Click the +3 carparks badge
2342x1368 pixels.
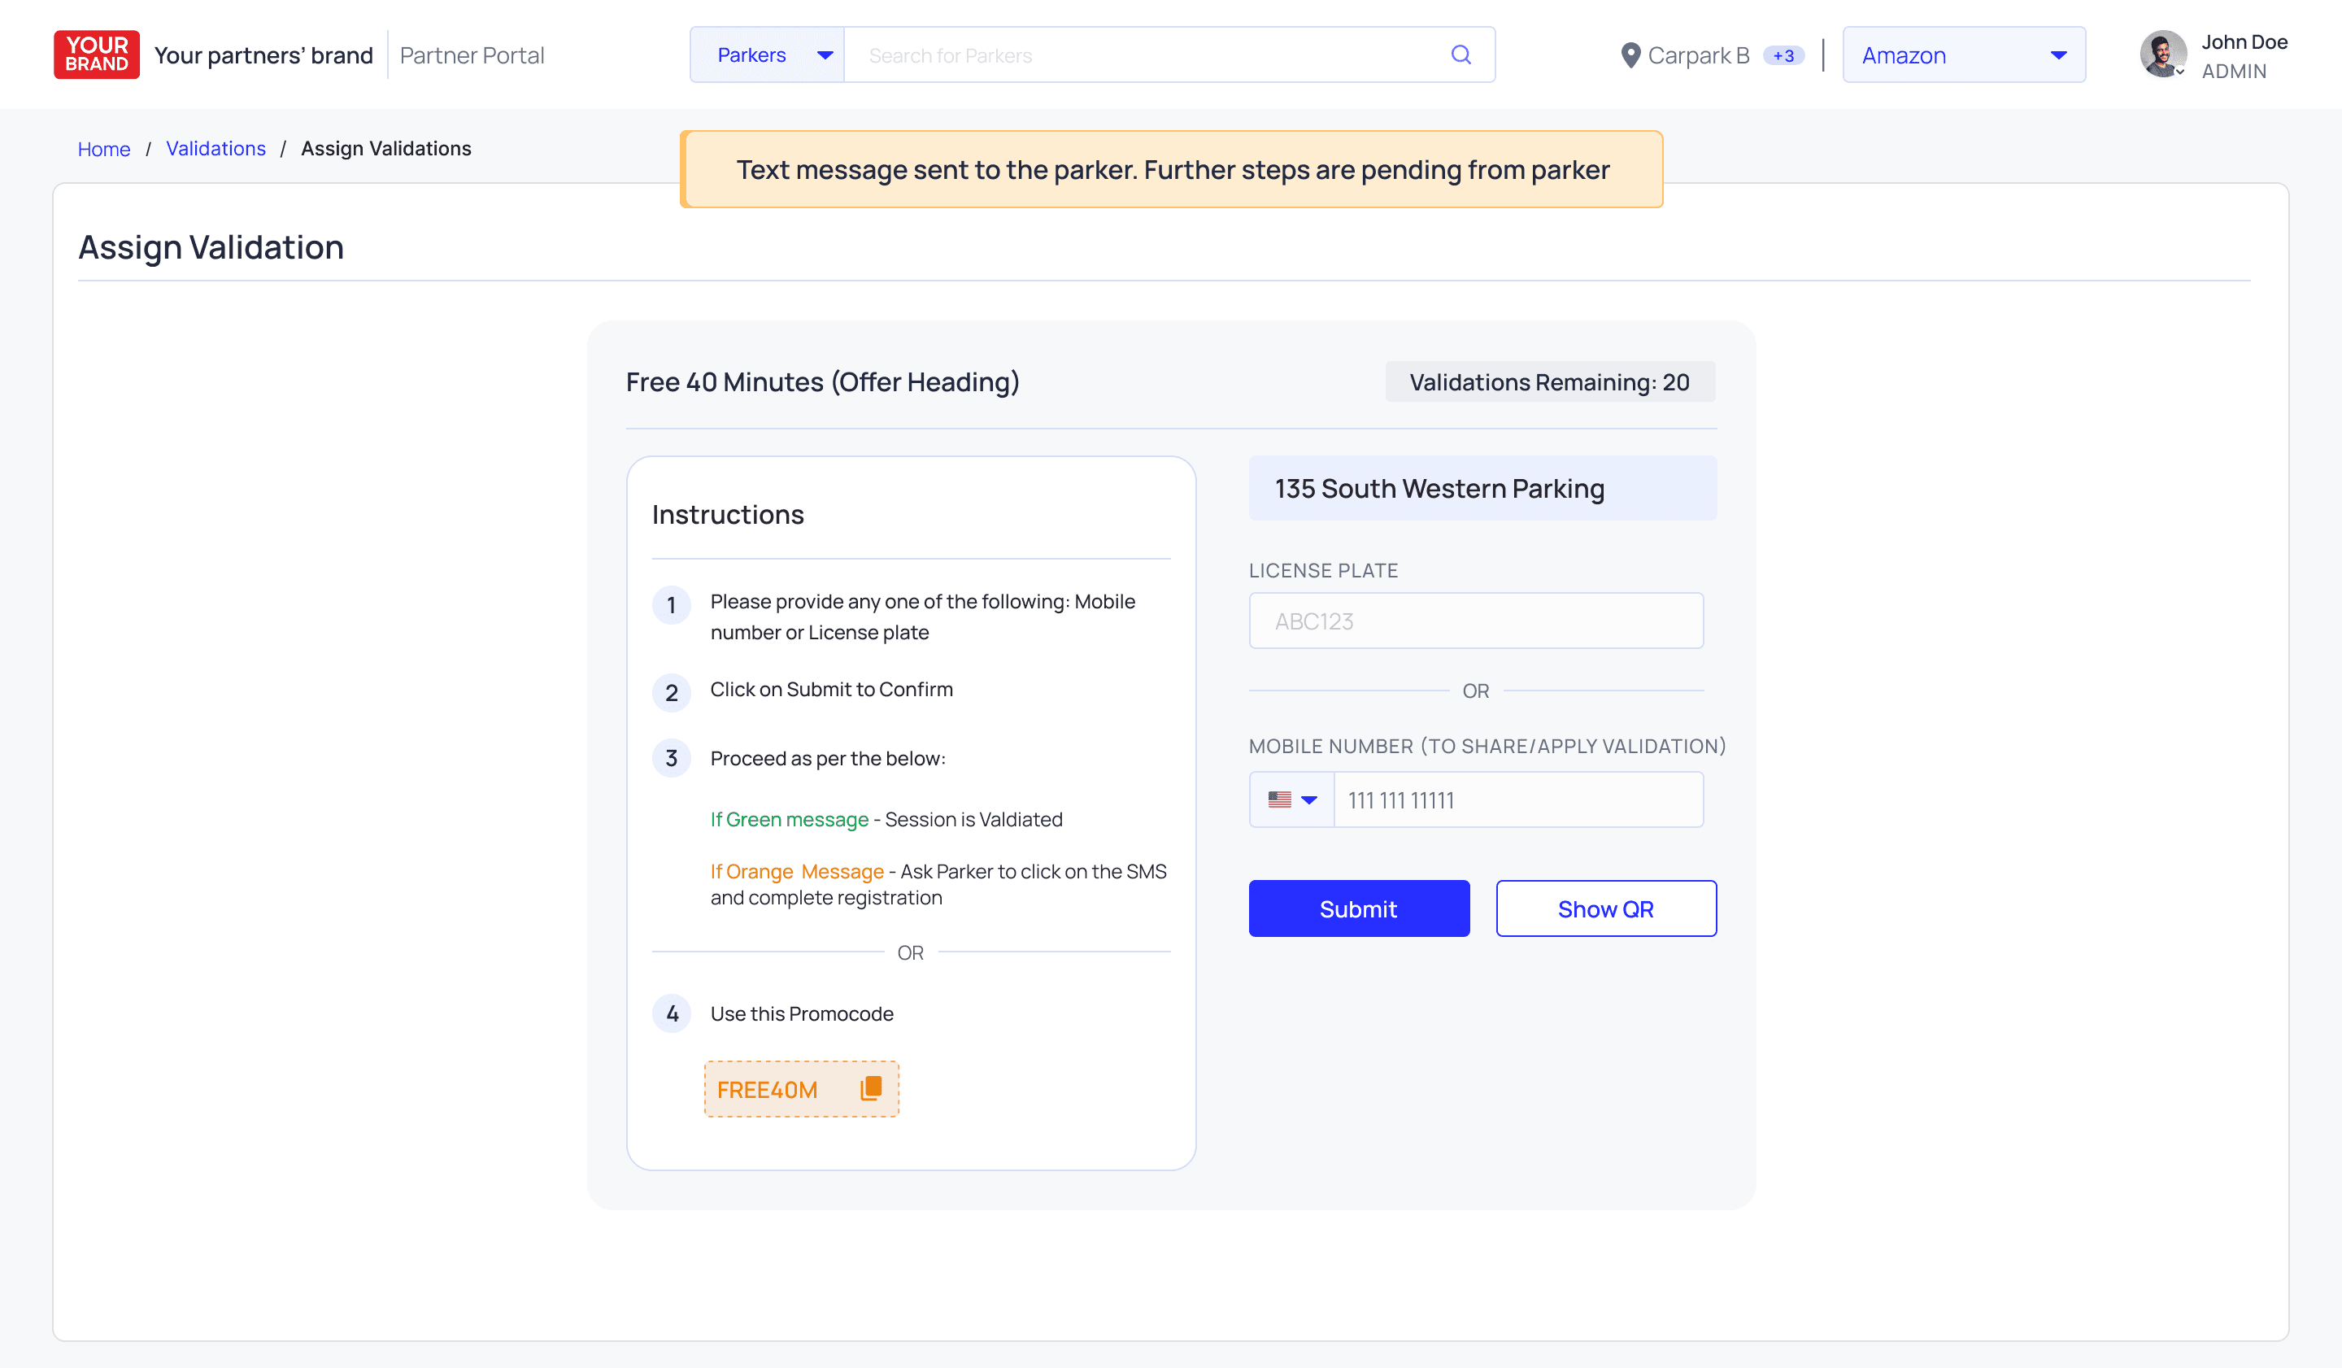[1783, 56]
